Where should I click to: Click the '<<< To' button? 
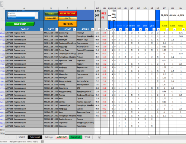coord(68,18)
